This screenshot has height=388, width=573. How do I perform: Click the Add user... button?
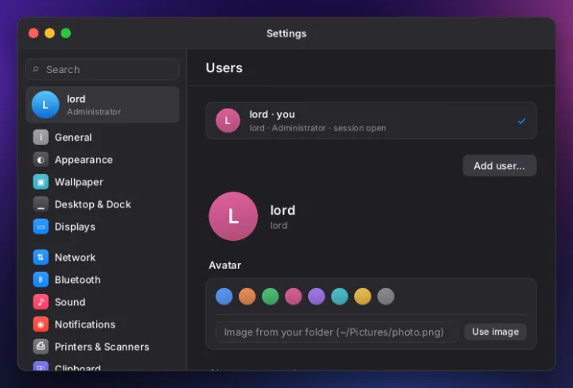click(500, 165)
